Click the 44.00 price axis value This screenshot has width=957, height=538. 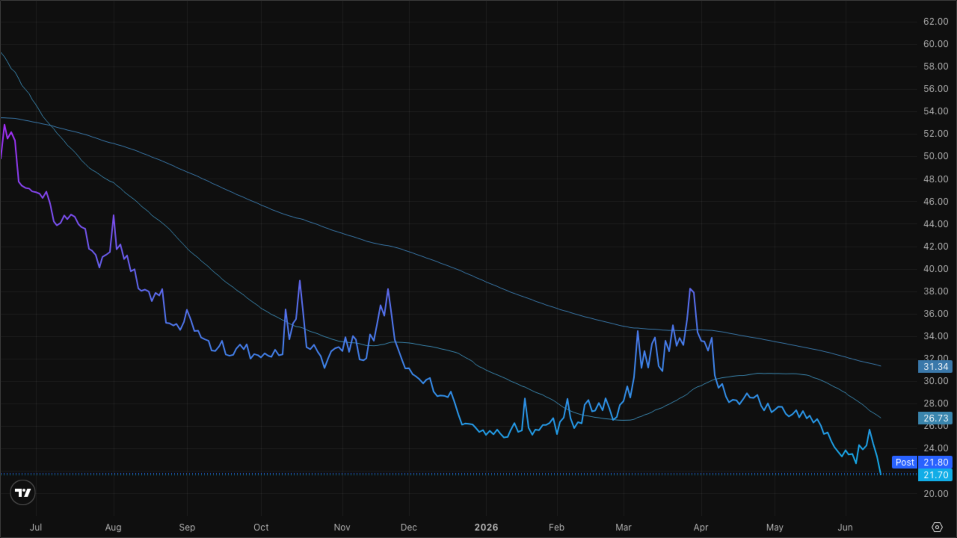(936, 224)
